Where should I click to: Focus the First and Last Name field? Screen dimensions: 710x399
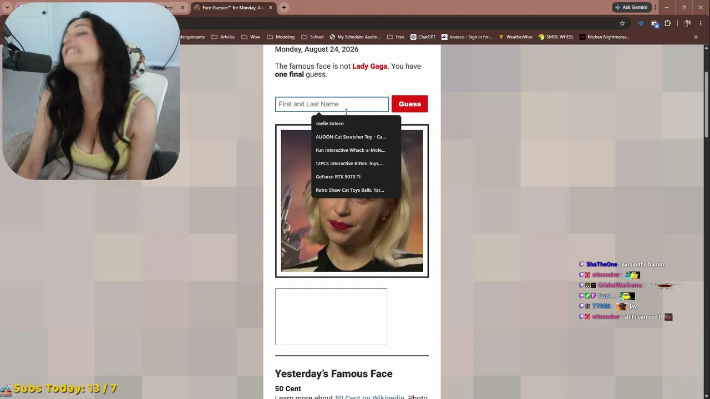click(x=332, y=104)
